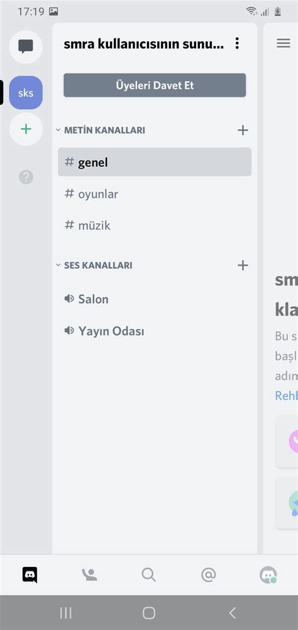
Task: Switch to the Discord home tab
Action: (x=30, y=575)
